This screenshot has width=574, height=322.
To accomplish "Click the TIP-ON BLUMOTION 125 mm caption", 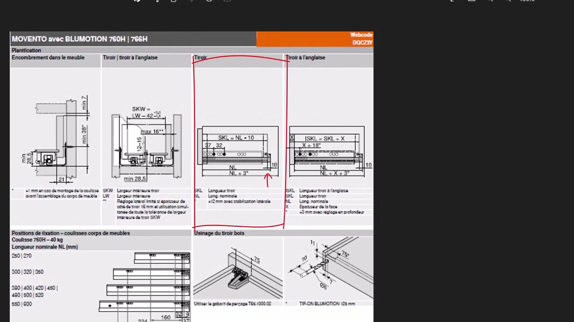I will tap(327, 304).
